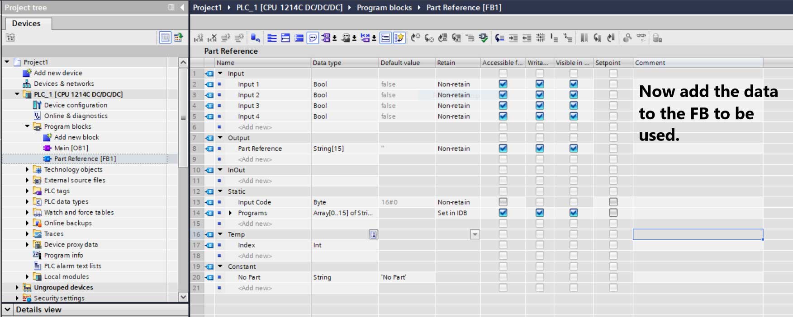793x317 pixels.
Task: Click the green checkmark compile icon
Action: (484, 38)
